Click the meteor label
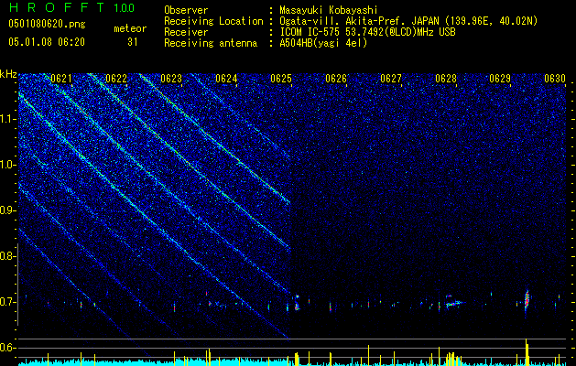576x366 pixels. point(130,28)
